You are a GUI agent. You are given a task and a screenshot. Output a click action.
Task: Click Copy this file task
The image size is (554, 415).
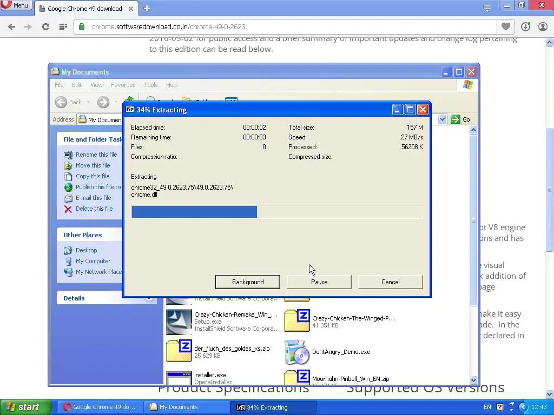coord(92,176)
